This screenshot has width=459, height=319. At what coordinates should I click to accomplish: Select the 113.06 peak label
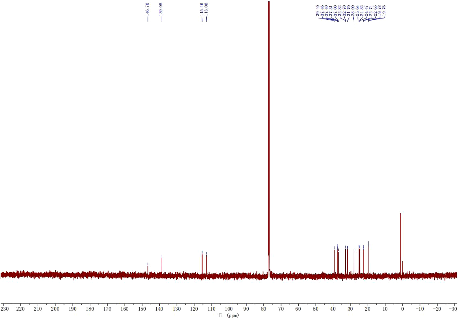206,9
